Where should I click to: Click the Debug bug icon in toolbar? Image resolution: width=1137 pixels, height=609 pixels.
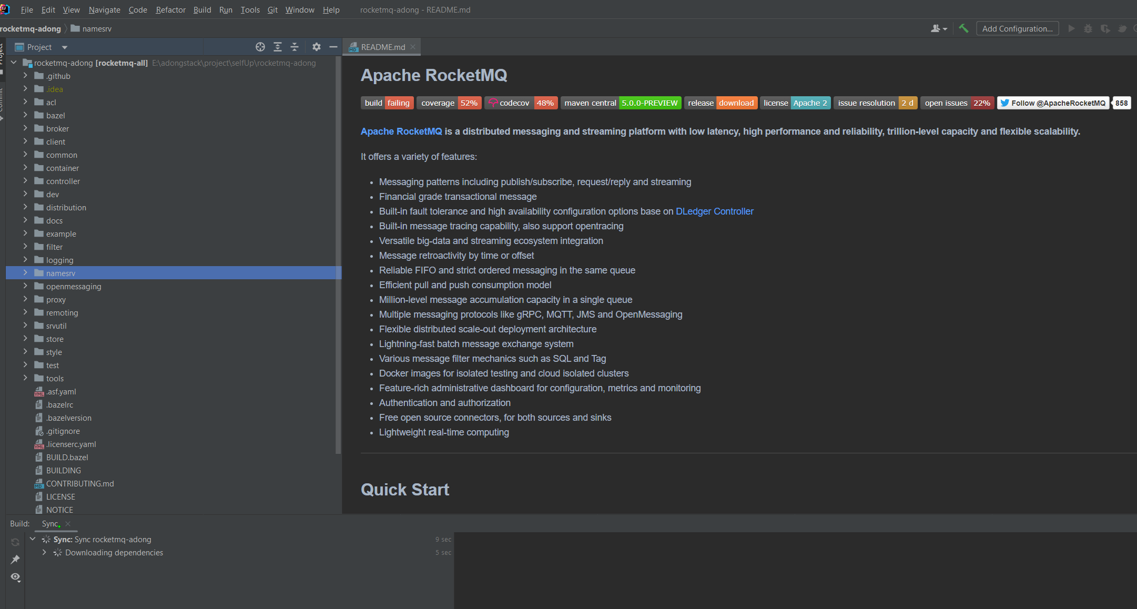(1088, 28)
